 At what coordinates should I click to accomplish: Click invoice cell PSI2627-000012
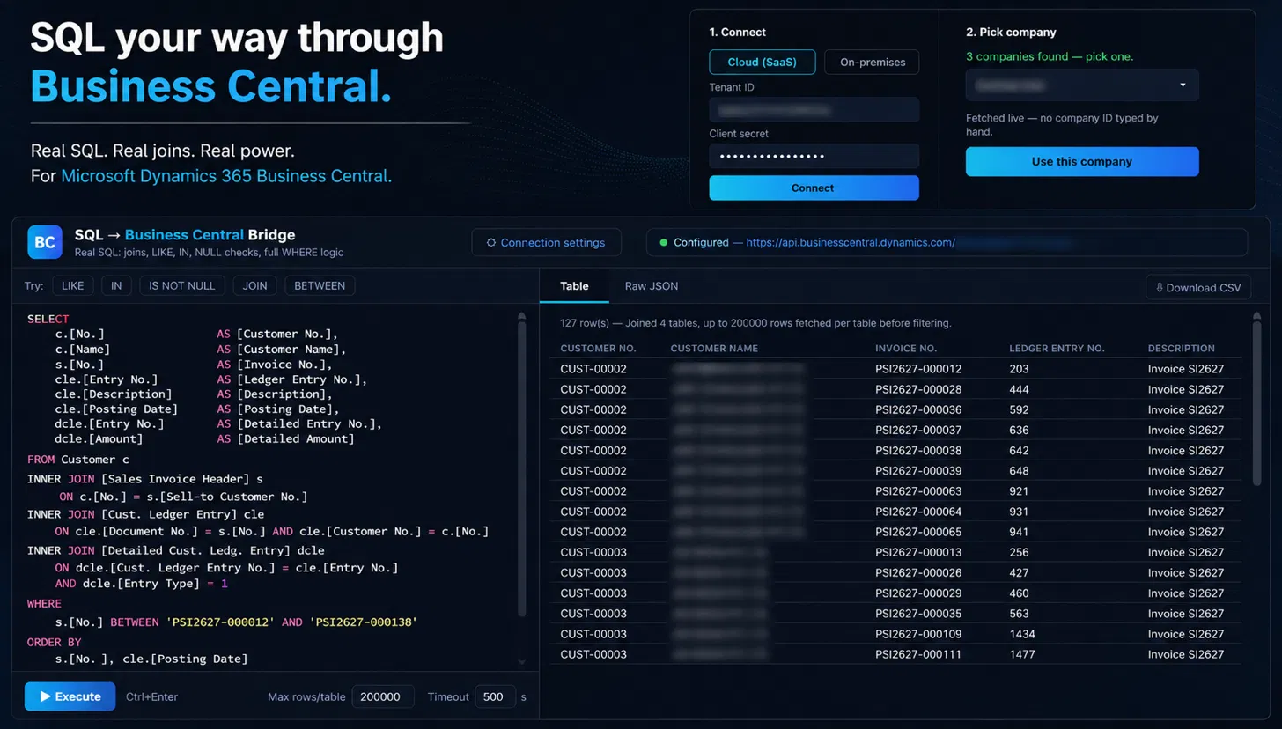tap(918, 369)
